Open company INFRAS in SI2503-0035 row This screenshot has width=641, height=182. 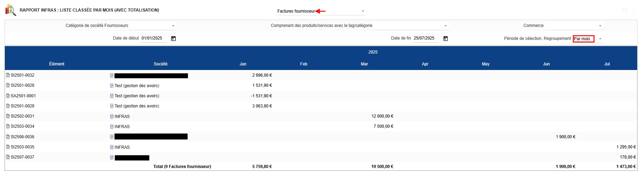pos(122,147)
